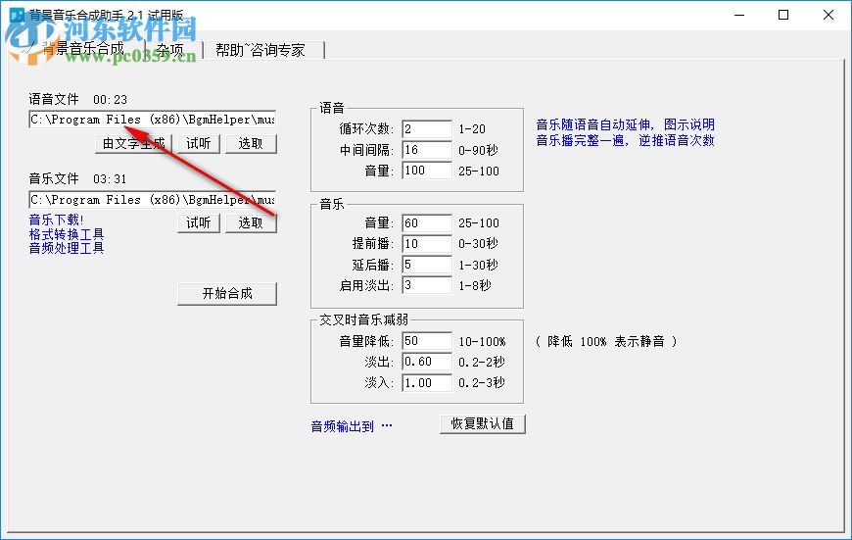Click the app icon in title bar

pyautogui.click(x=17, y=15)
